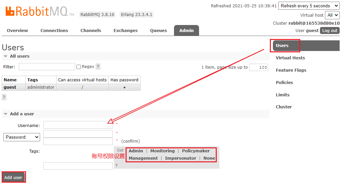
Task: Open the Tags field help question mark
Action: (116, 165)
